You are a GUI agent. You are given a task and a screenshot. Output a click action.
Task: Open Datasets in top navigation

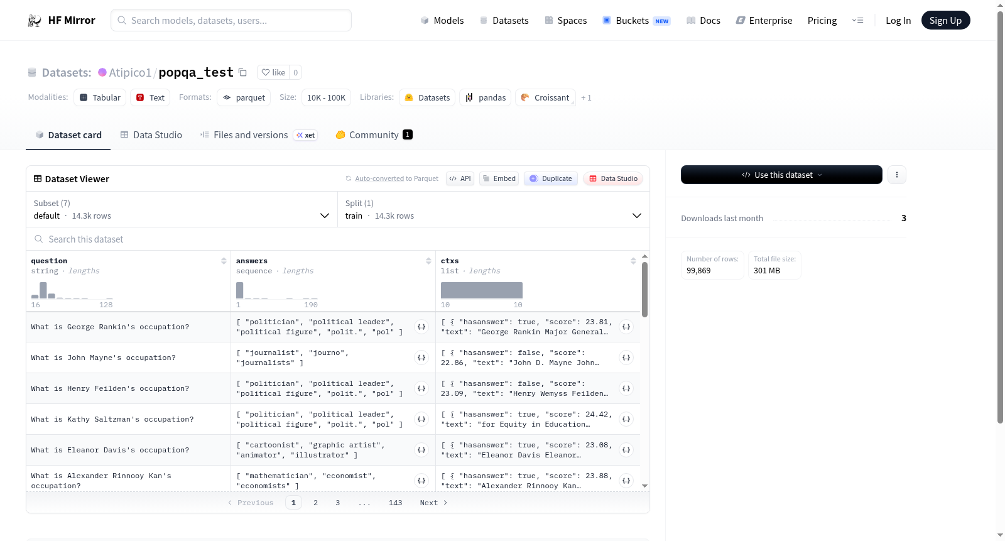(504, 20)
